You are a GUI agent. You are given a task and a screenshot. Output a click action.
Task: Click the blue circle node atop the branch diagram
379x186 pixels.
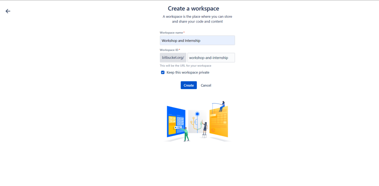click(x=197, y=114)
